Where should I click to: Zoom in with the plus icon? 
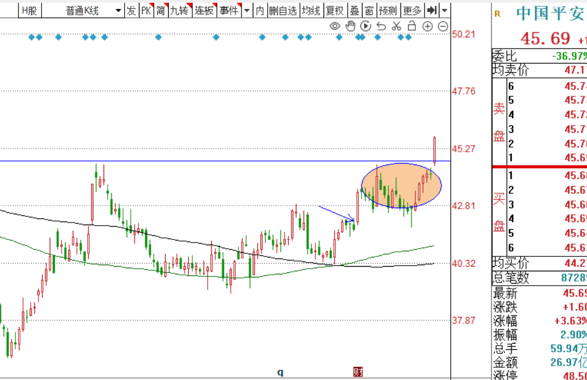(427, 26)
